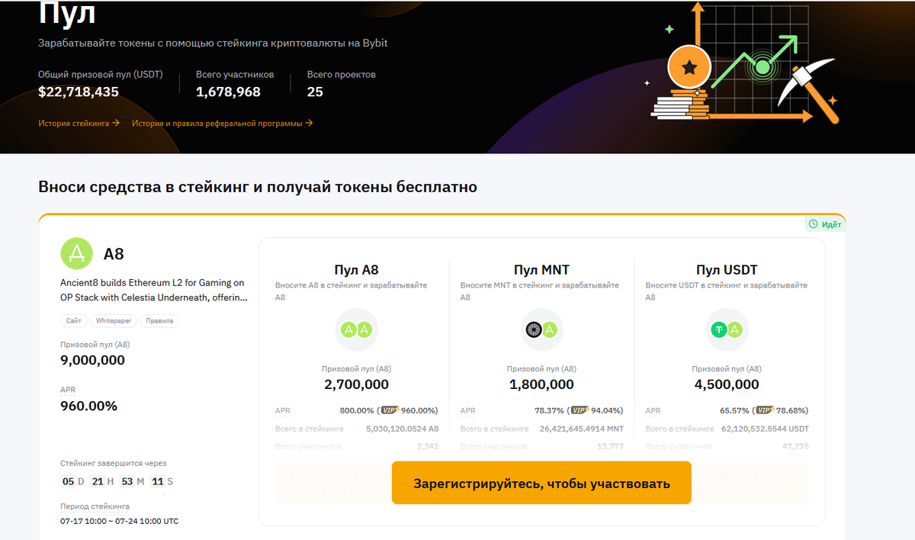Screen dimensions: 915x540
Task: Click the staking period dates 07-17 10:00 ~ 07-24
Action: coord(119,521)
